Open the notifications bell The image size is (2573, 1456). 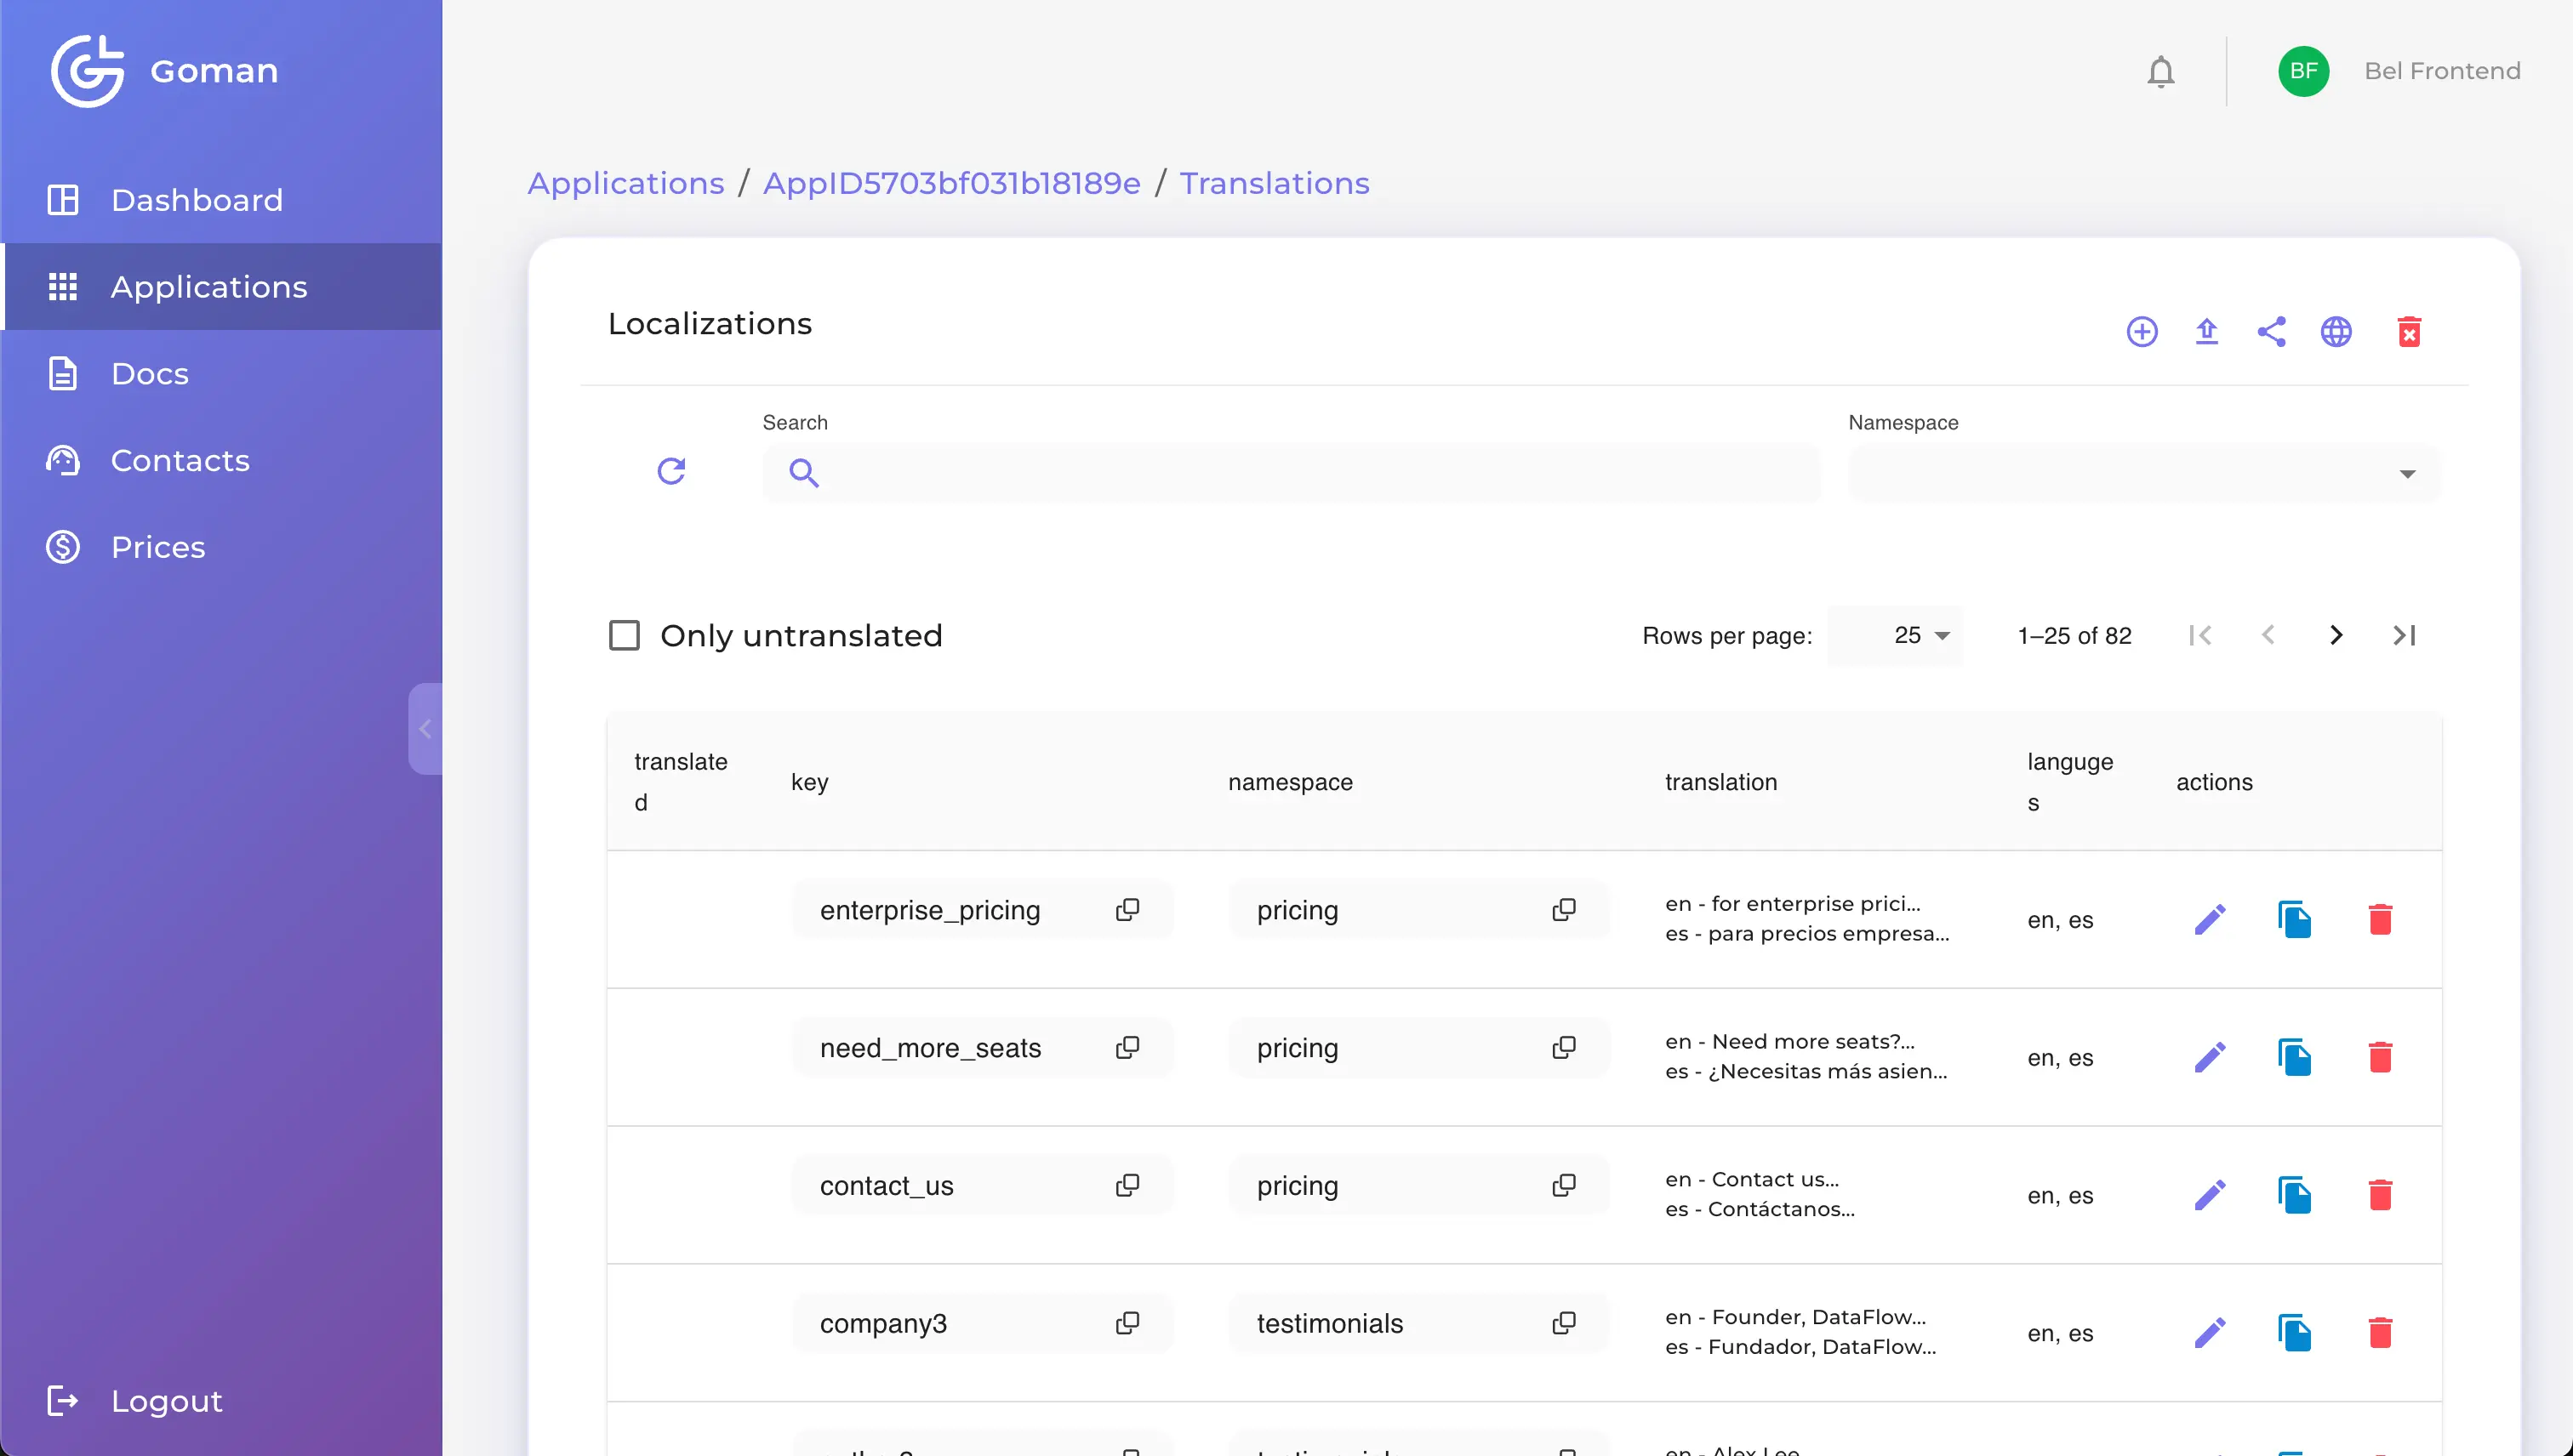[x=2161, y=72]
